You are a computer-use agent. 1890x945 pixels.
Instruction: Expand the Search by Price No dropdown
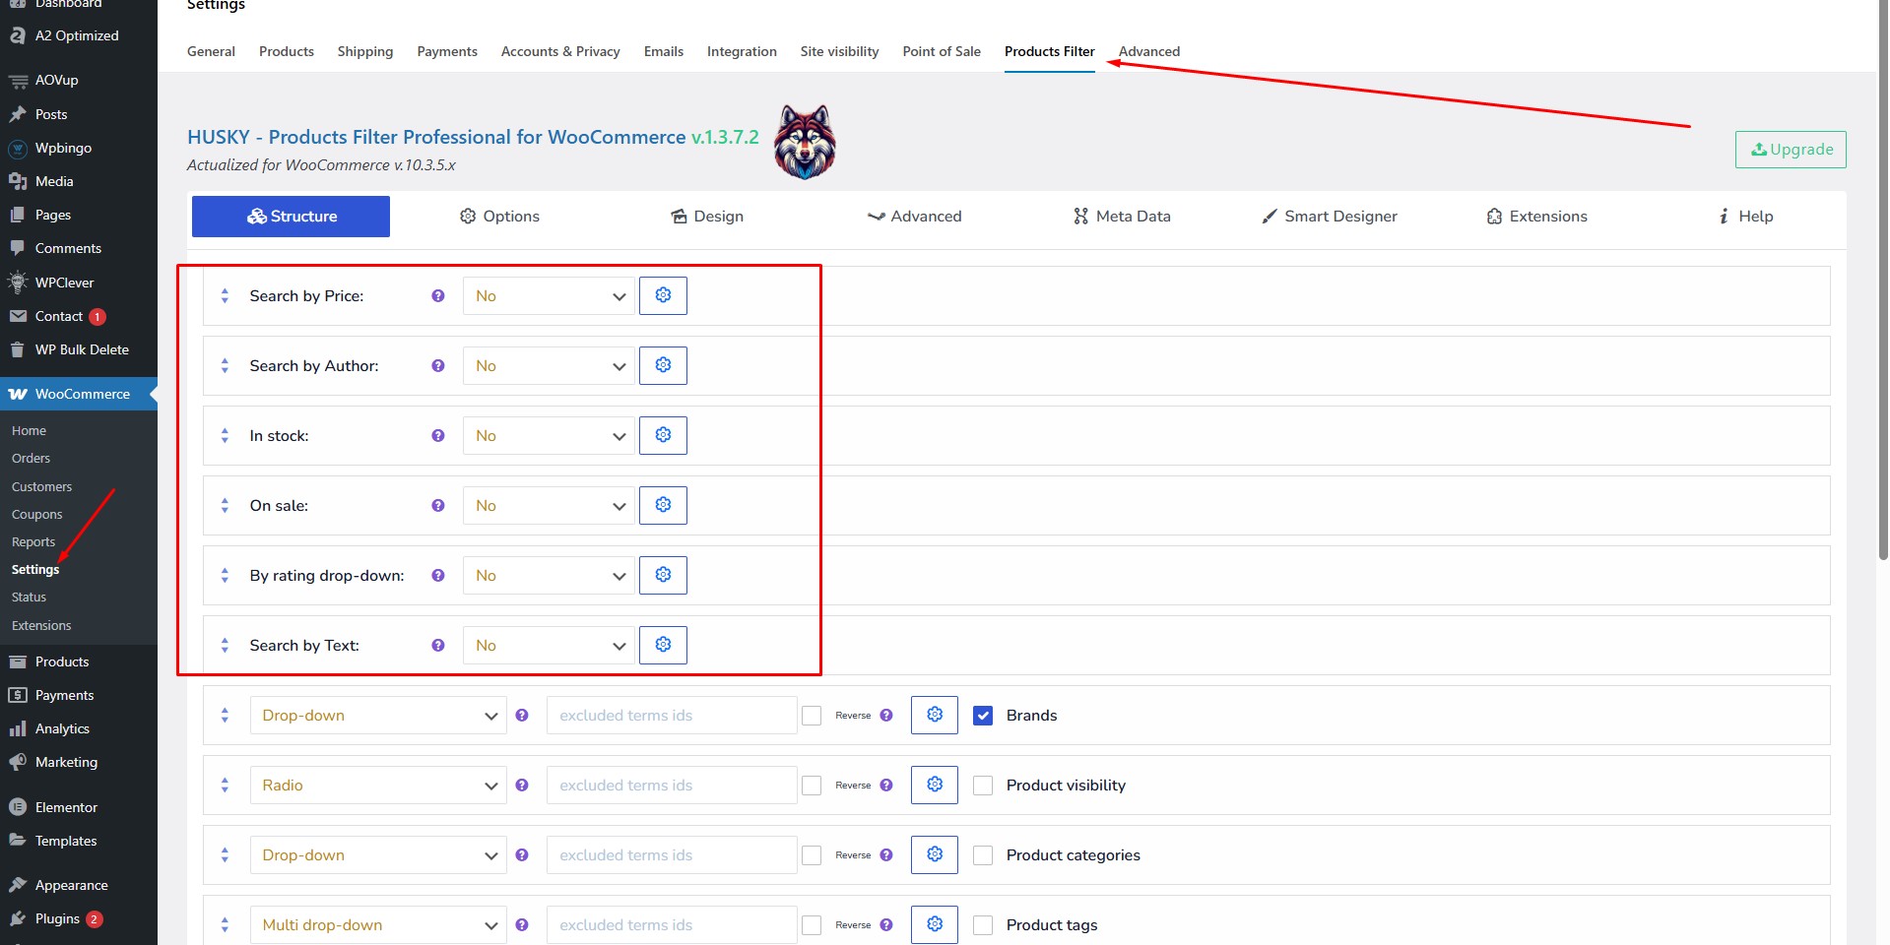(x=549, y=295)
